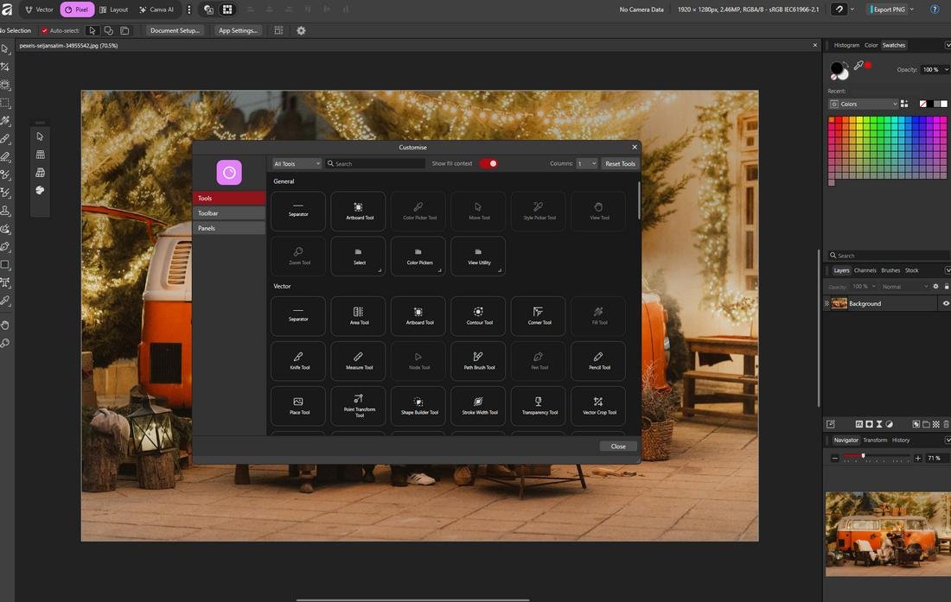Click the Vector Crop Tool

pos(598,405)
